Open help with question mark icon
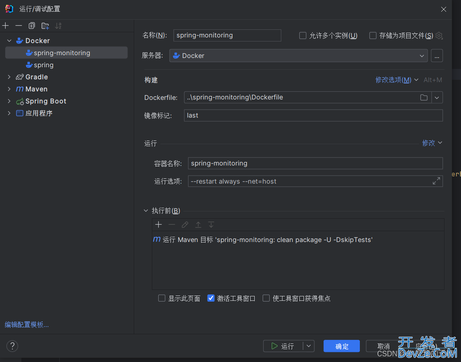This screenshot has height=362, width=461. 12,346
